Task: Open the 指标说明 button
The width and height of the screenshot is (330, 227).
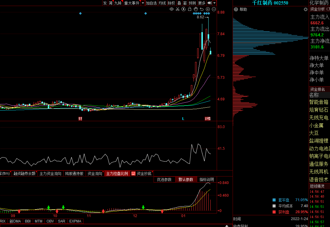Action: click(x=207, y=179)
